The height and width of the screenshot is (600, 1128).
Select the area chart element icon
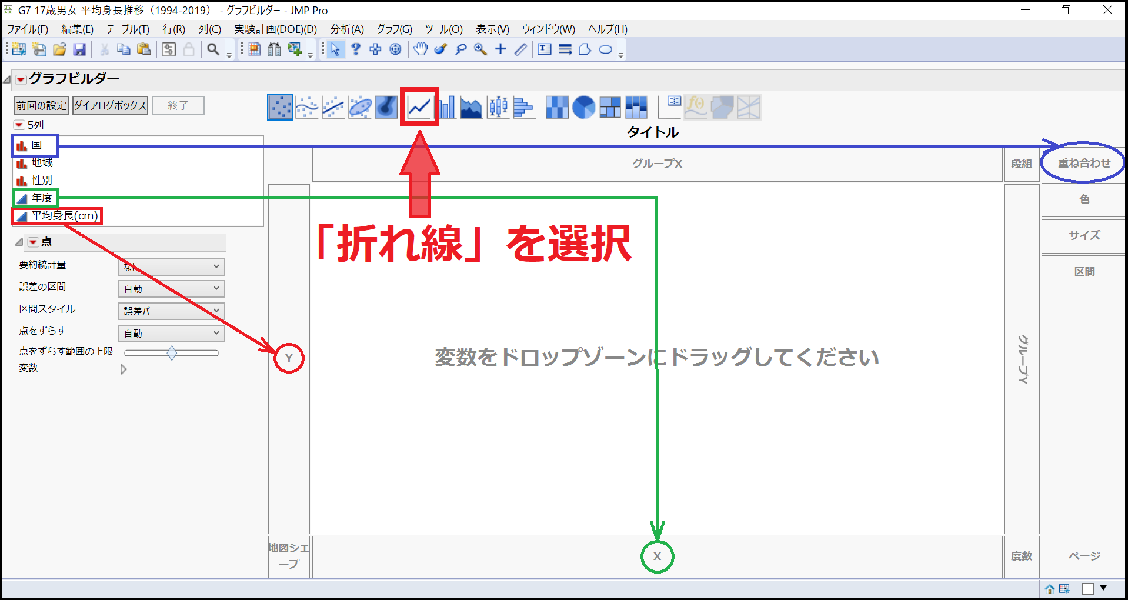(472, 106)
